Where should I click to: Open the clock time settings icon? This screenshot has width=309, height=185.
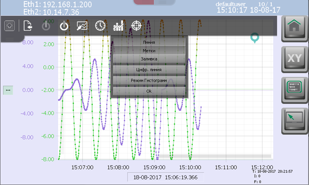pos(100,26)
